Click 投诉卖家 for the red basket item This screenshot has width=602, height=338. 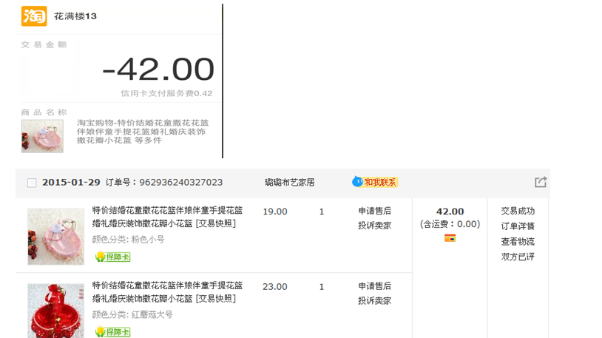[x=374, y=300]
